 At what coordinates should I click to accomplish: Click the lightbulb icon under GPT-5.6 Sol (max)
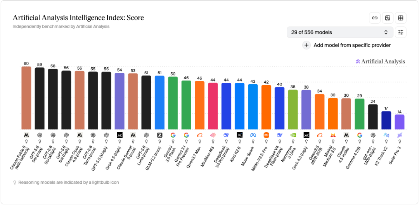point(40,141)
